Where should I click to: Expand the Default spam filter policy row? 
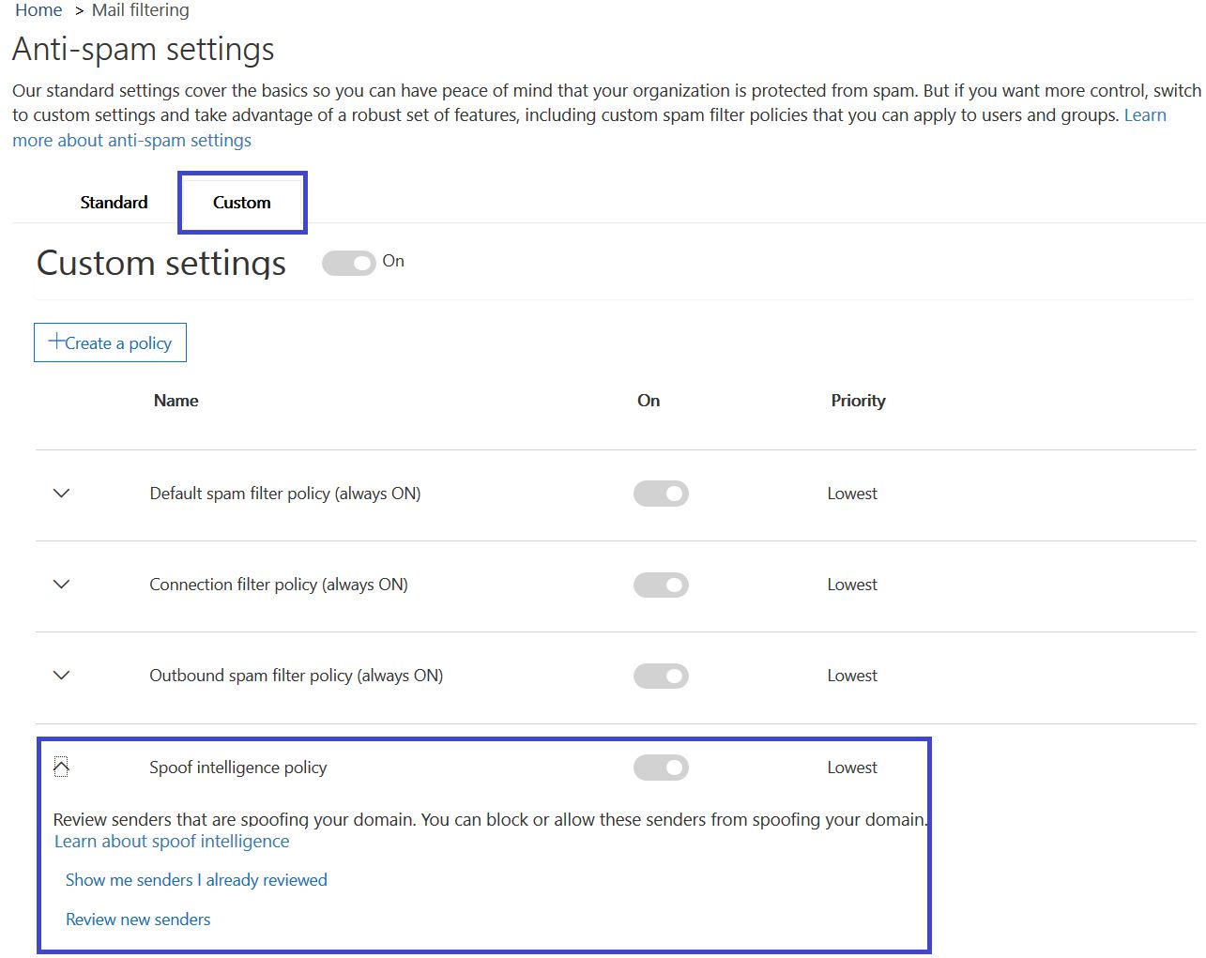pyautogui.click(x=60, y=493)
